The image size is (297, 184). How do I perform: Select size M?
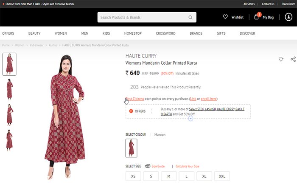pos(169,176)
